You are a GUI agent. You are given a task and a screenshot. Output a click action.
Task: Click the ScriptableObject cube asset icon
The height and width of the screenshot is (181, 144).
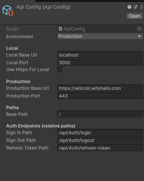pos(8,10)
